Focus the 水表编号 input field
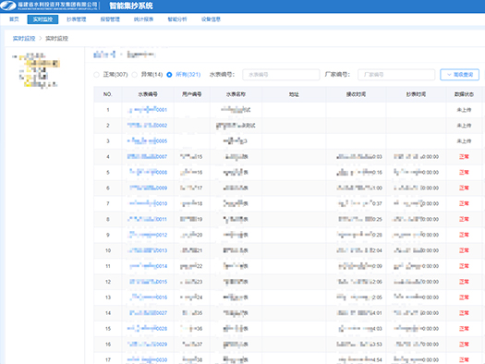The width and height of the screenshot is (485, 364). [281, 75]
